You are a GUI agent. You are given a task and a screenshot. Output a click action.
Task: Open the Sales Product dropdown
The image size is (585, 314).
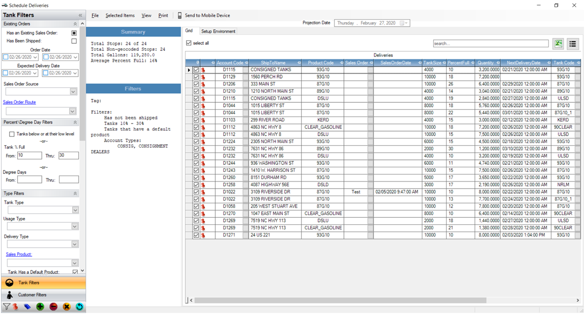tap(75, 263)
